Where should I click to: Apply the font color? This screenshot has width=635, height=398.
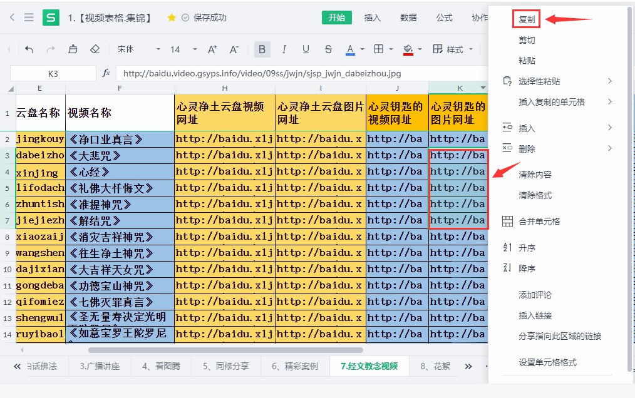(x=350, y=49)
